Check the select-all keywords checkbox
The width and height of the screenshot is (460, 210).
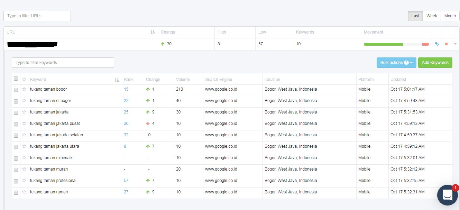click(x=16, y=79)
